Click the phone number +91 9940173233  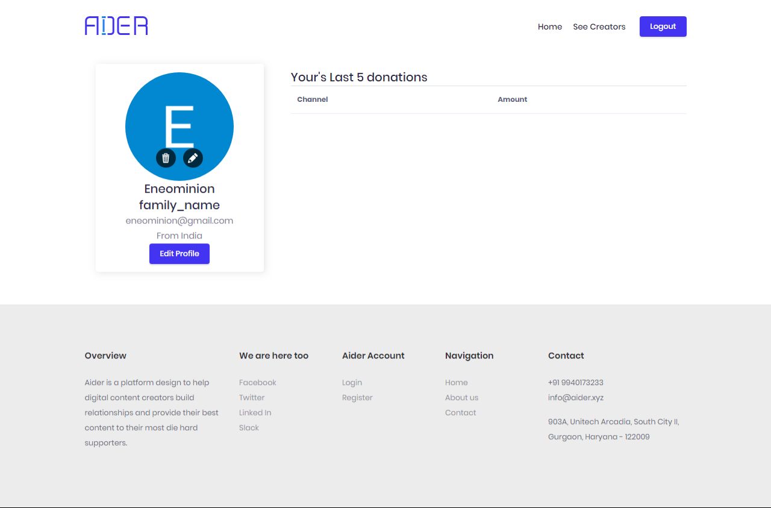pos(576,383)
